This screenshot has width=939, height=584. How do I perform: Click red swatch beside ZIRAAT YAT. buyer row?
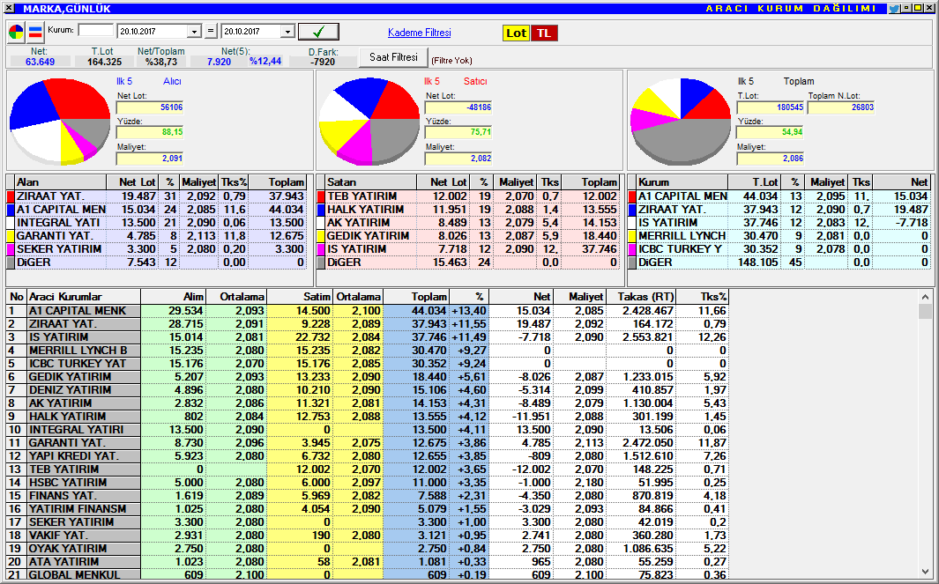click(11, 196)
